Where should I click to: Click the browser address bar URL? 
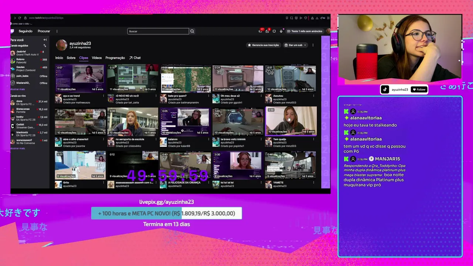(46, 18)
